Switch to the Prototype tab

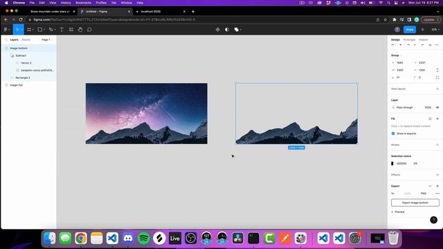[x=409, y=40]
